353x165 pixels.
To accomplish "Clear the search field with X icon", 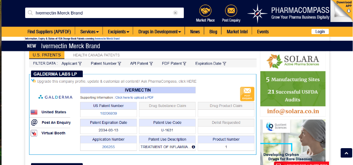I will (x=176, y=13).
